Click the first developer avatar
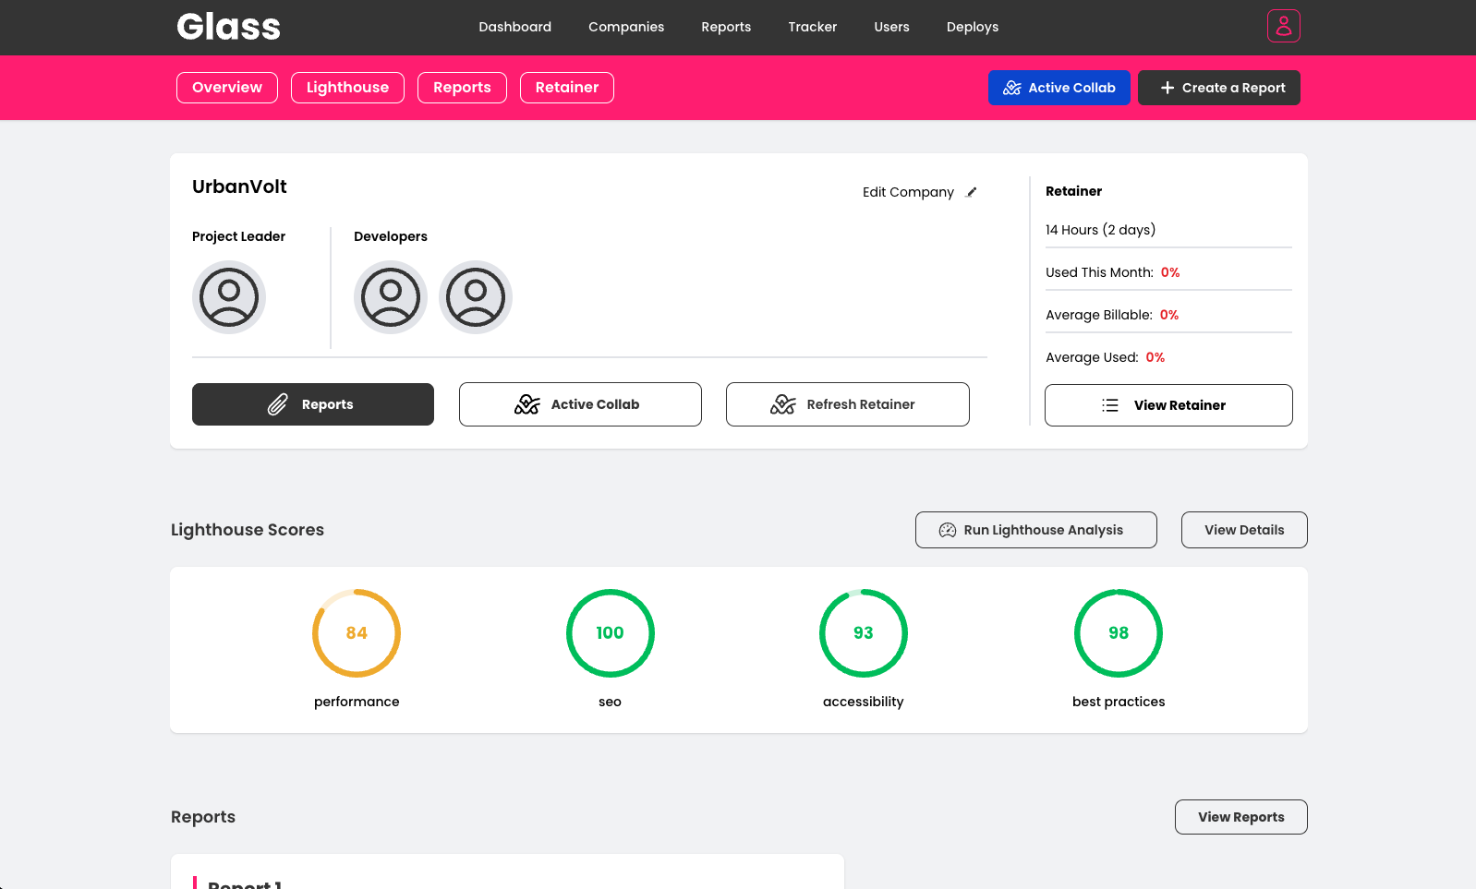This screenshot has height=889, width=1476. coord(390,297)
